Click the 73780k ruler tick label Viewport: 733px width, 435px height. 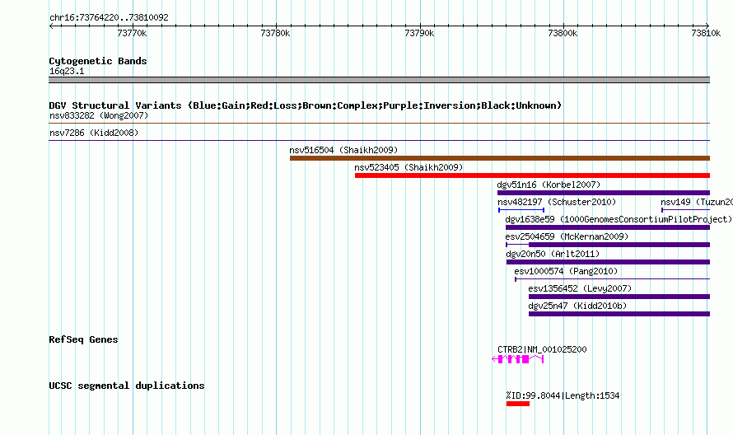(x=275, y=33)
